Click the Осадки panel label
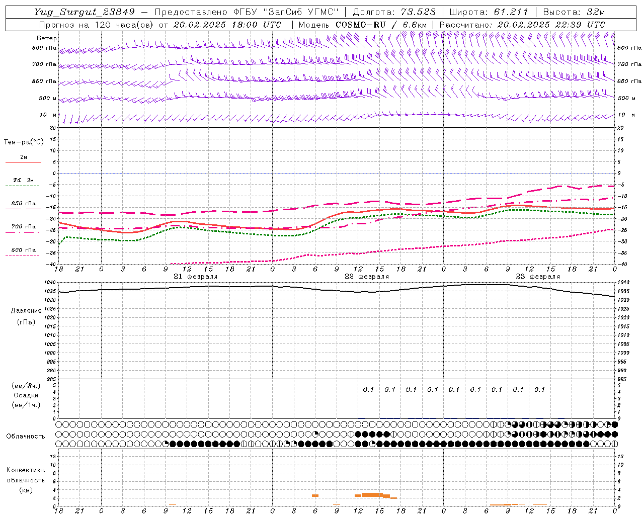Screen dimensions: 644x515 26,395
